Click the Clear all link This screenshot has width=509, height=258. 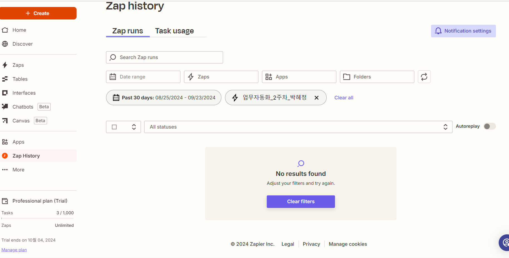click(344, 98)
